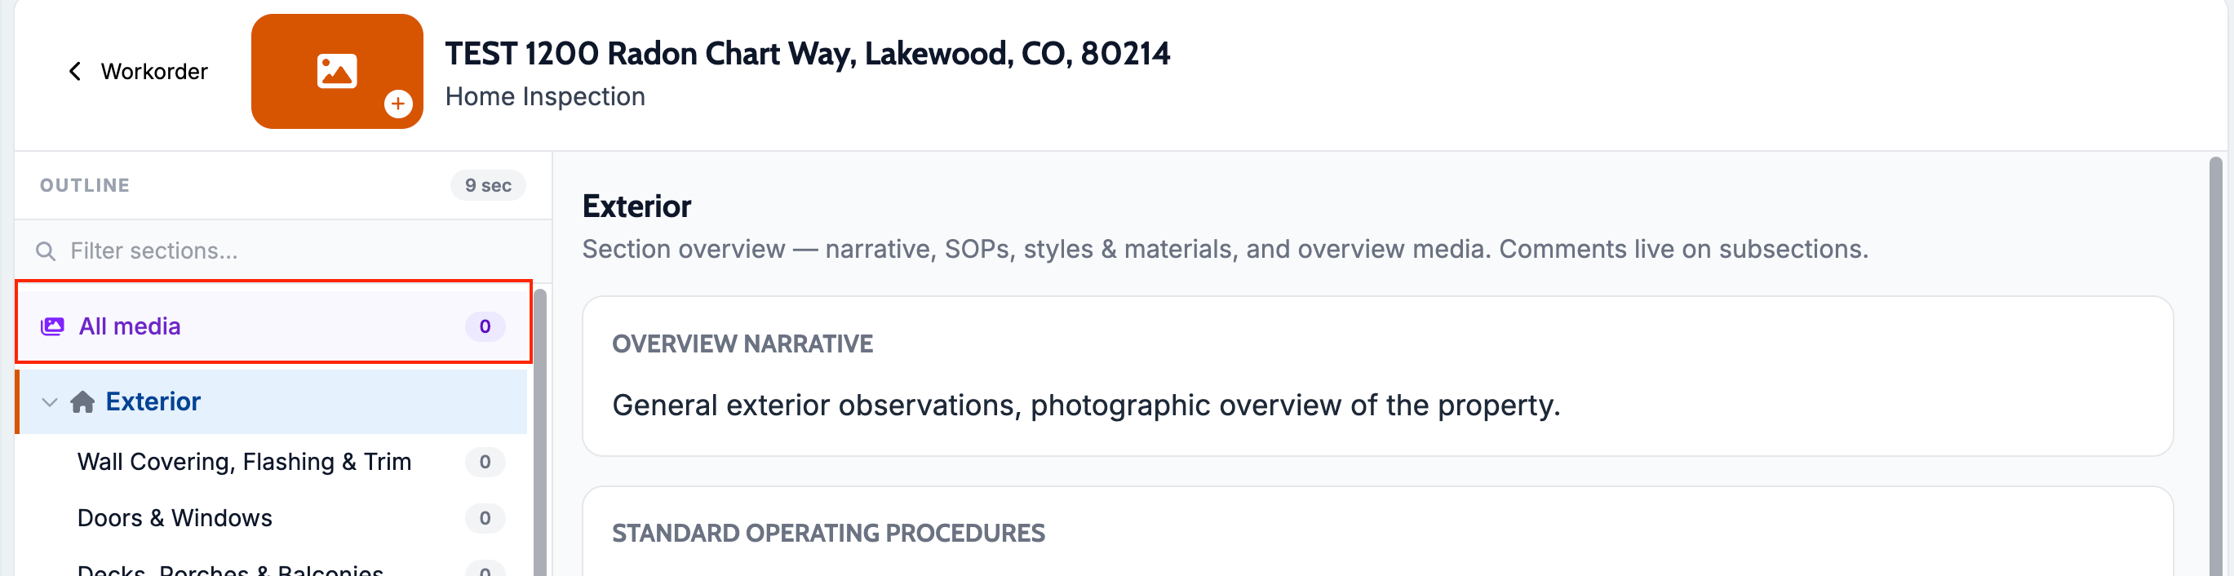Click the orange image placeholder thumbnail
This screenshot has height=576, width=2234.
336,71
